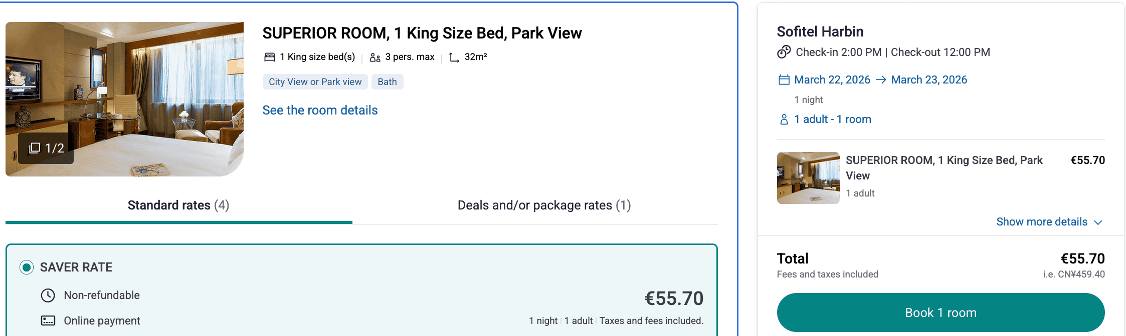Viewport: 1126px width, 336px height.
Task: Open the Superior Room thumbnail in summary
Action: tap(808, 178)
